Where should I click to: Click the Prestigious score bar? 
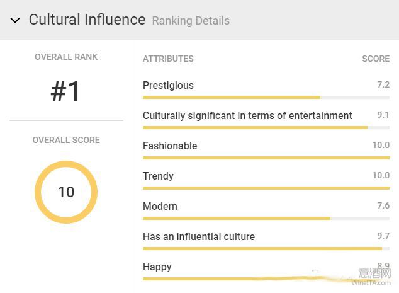tap(266, 97)
